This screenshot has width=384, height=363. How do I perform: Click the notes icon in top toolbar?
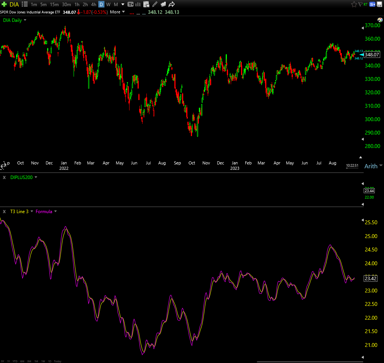pos(163,4)
